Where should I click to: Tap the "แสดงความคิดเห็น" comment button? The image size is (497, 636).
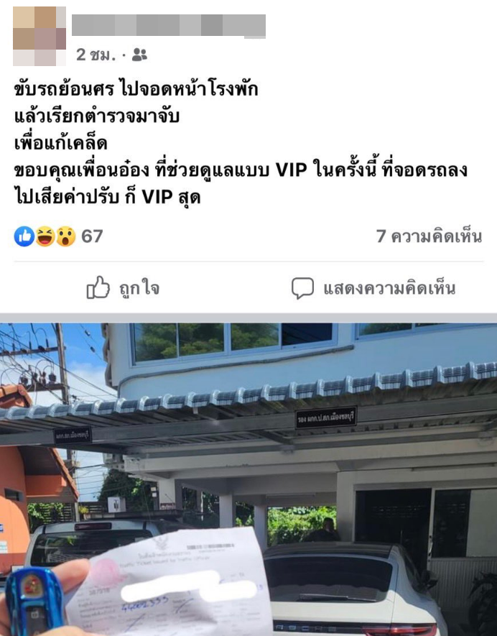click(389, 288)
